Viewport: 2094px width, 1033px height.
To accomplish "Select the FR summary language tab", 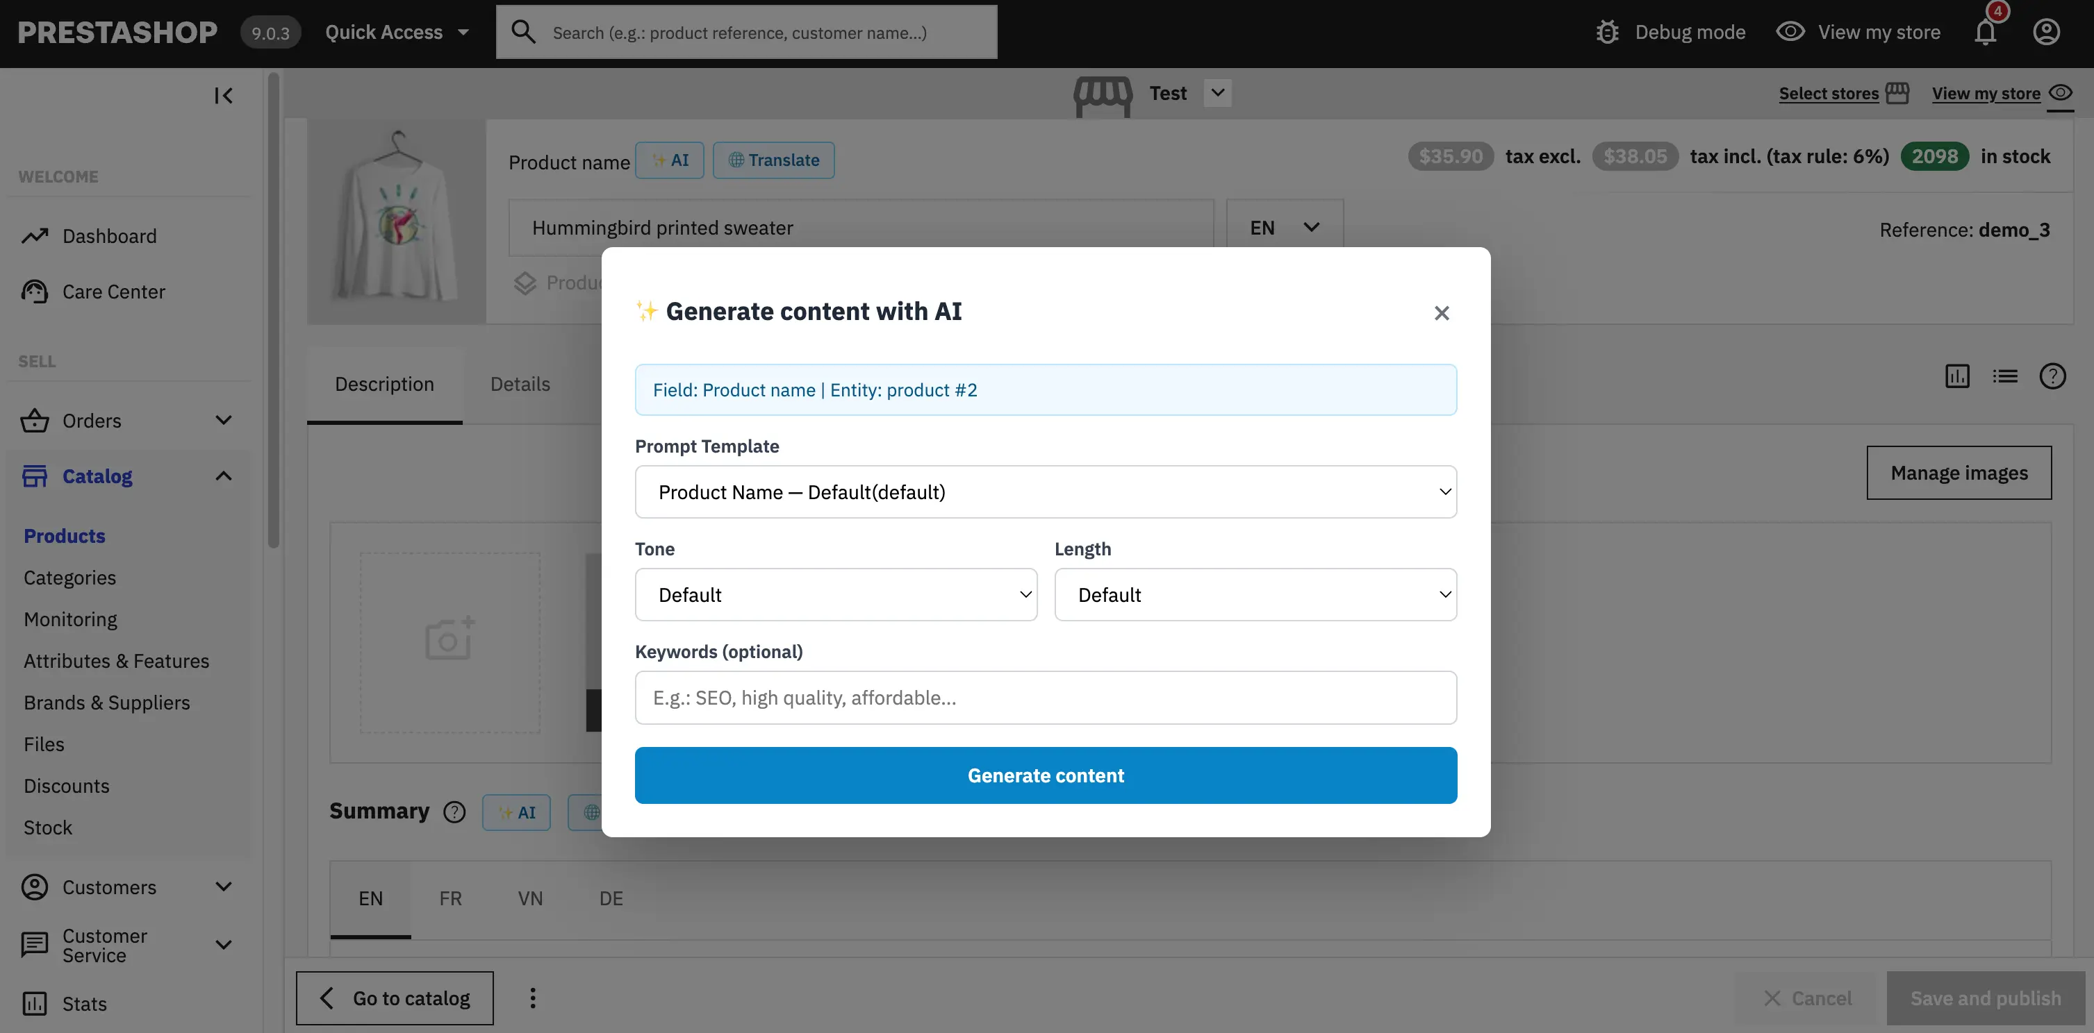I will click(450, 899).
